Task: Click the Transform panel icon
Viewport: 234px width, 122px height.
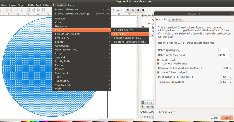Action: pos(142,107)
